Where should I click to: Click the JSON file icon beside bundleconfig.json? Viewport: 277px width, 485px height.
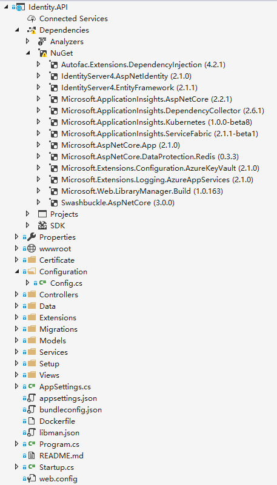(x=32, y=409)
